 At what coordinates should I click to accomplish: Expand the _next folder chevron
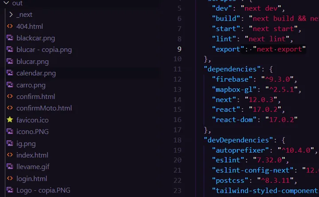tap(11, 15)
